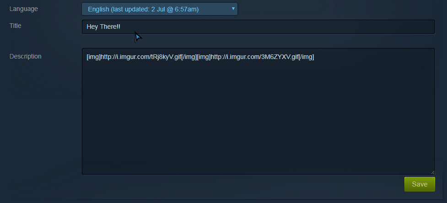This screenshot has height=203, width=447.
Task: Click the 3M6ZYXV.gif filename in the Description
Action: coord(280,57)
